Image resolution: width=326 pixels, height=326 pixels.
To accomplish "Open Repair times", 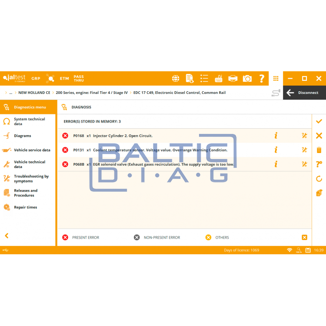I will pyautogui.click(x=28, y=207).
